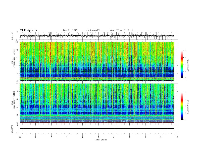This screenshot has height=154, width=199.
Task: Click time-axis tick label "1"
Action: (x=35, y=137)
